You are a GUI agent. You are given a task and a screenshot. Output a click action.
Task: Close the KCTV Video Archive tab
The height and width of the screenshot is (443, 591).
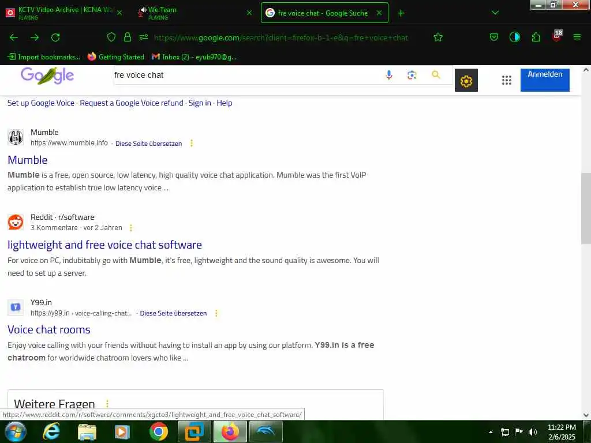click(x=119, y=13)
